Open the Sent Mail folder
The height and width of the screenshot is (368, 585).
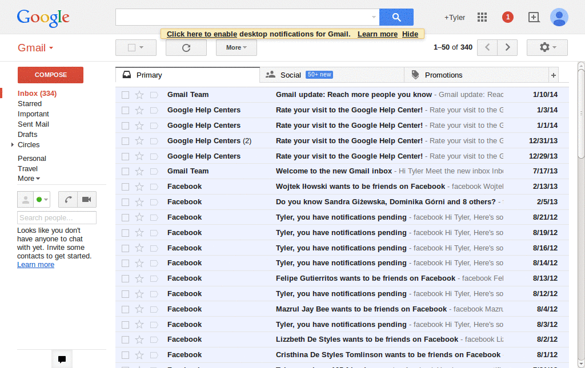[33, 124]
